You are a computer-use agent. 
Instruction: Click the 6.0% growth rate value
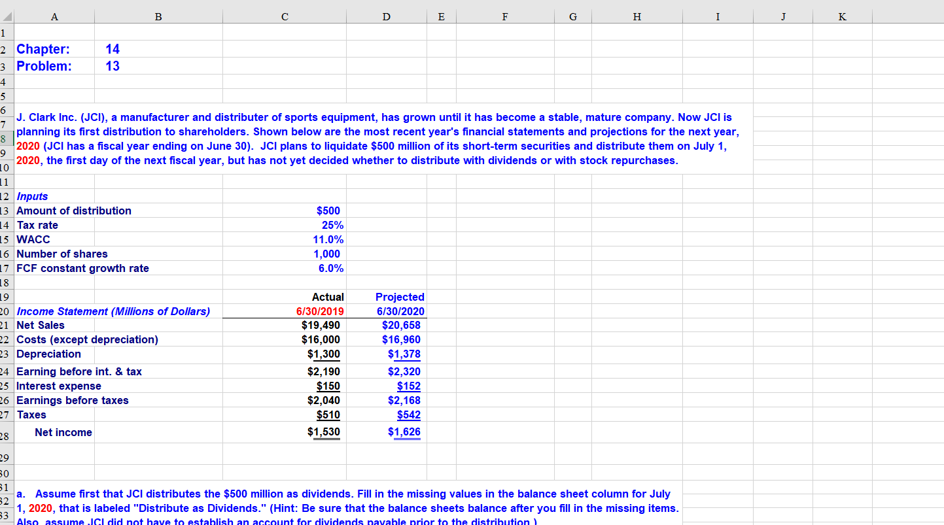tap(331, 268)
